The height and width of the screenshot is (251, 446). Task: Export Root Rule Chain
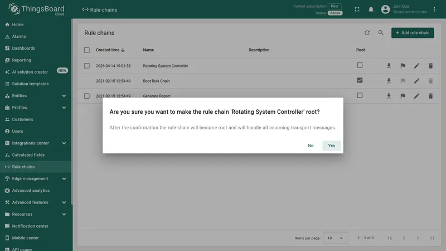[x=389, y=81]
